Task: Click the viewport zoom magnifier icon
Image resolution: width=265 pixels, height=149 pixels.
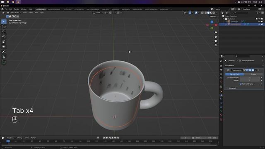Action: click(216, 32)
